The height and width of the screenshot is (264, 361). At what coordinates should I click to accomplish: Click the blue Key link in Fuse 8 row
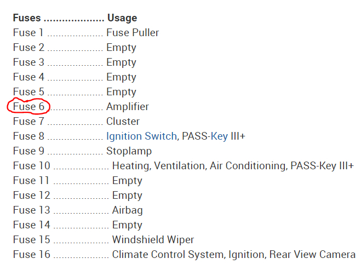[219, 136]
